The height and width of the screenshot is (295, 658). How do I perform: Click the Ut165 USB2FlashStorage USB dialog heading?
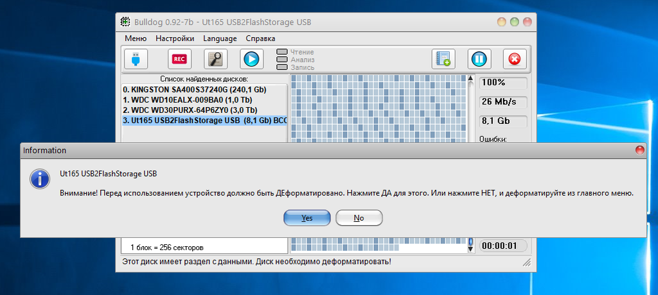pos(108,174)
